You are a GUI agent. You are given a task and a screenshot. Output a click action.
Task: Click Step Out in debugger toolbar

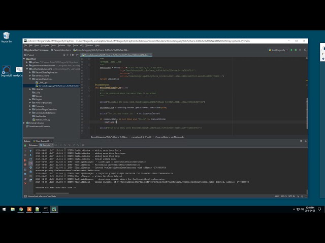click(x=74, y=145)
